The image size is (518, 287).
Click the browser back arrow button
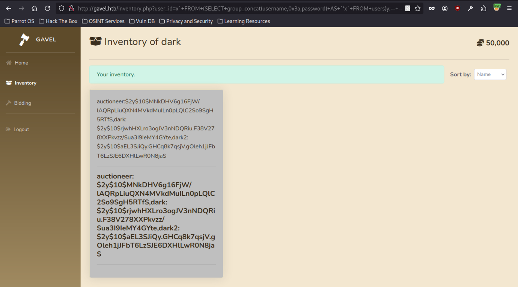(8, 8)
